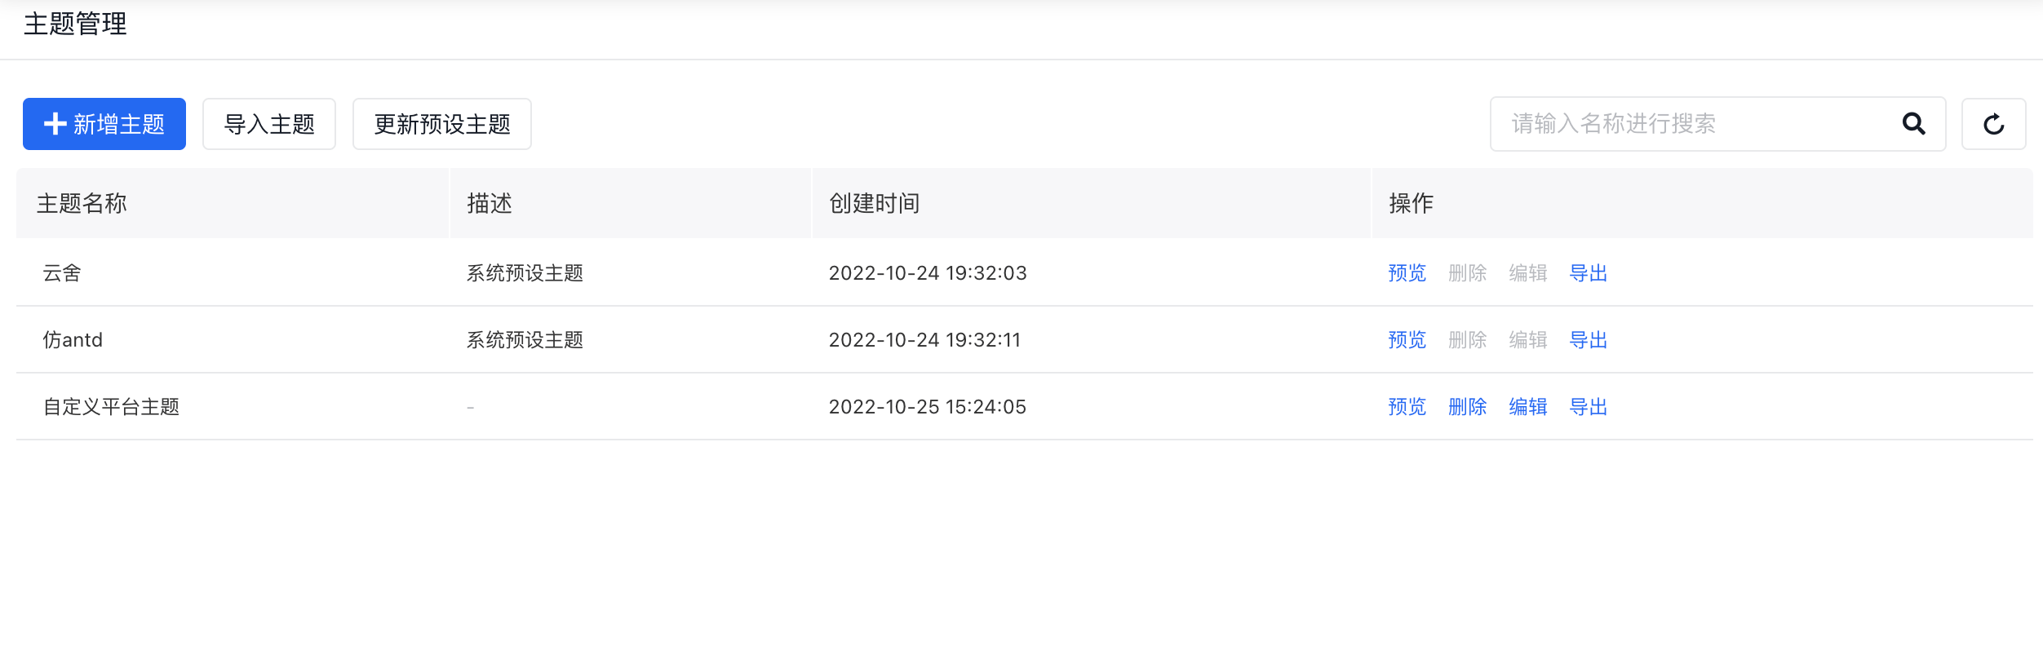Click the 操作 column header

click(1411, 203)
